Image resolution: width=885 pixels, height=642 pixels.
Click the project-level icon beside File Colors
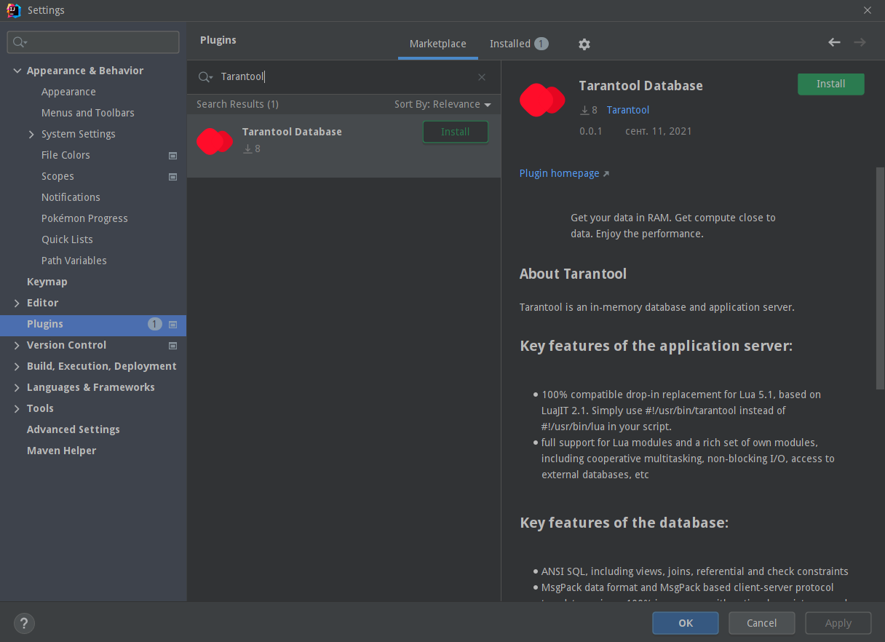point(173,156)
